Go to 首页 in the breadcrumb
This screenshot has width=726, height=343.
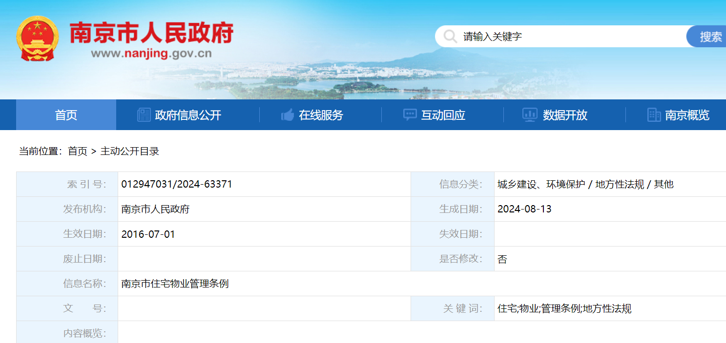tap(77, 151)
